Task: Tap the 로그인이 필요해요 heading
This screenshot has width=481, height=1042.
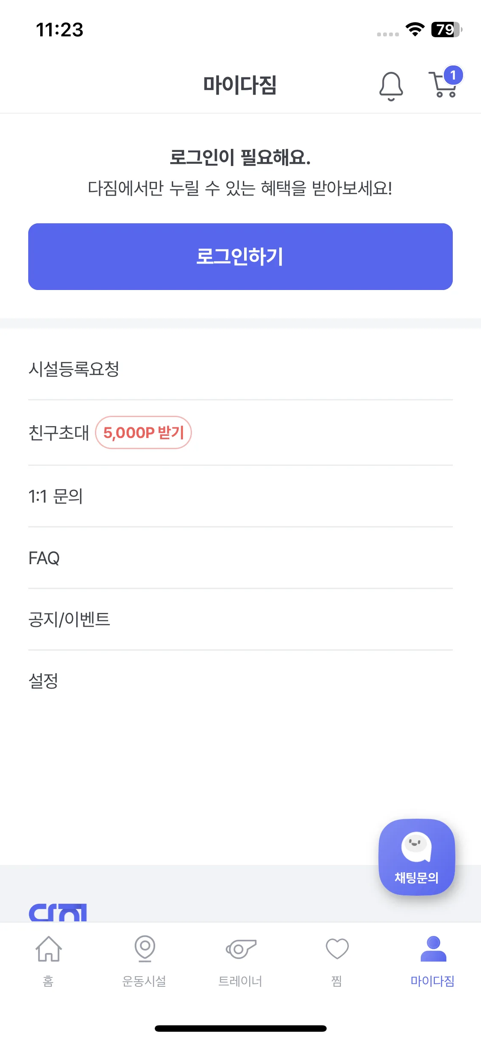Action: coord(240,157)
